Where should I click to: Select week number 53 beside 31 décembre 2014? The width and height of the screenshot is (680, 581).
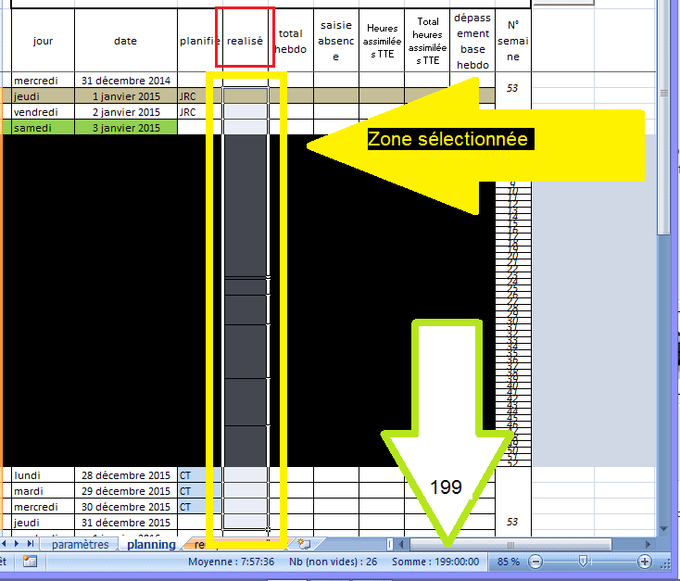coord(513,88)
